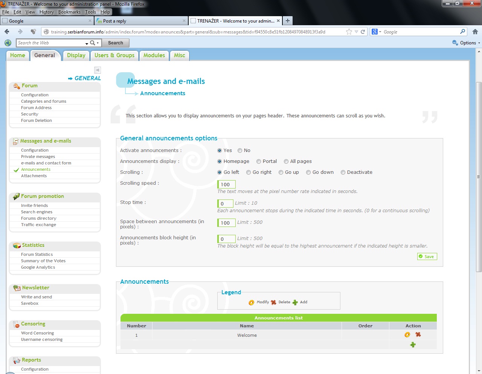Add a new announcement with green plus
482x374 pixels.
413,345
